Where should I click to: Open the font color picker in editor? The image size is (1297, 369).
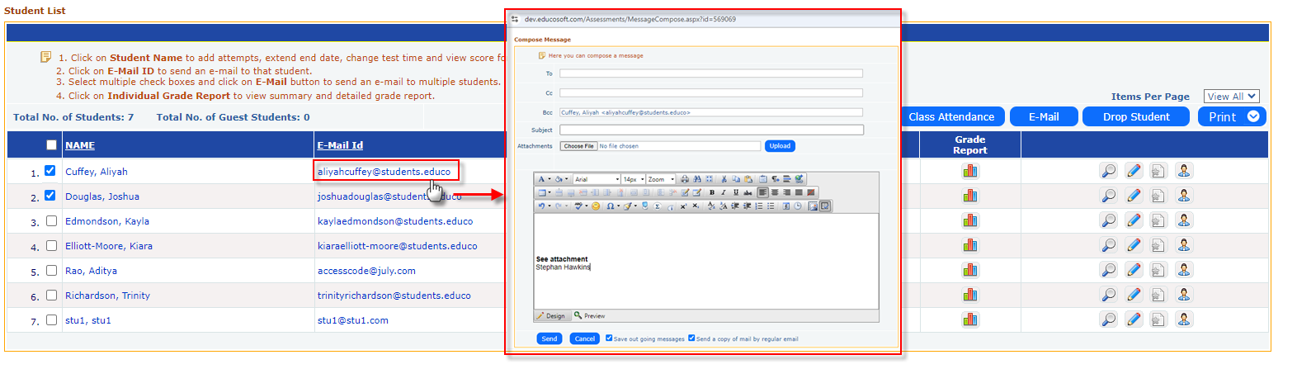click(x=543, y=179)
